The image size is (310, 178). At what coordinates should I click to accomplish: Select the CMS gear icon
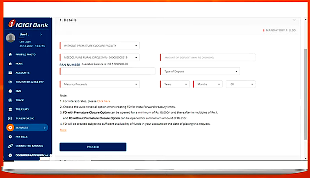pos(10,91)
